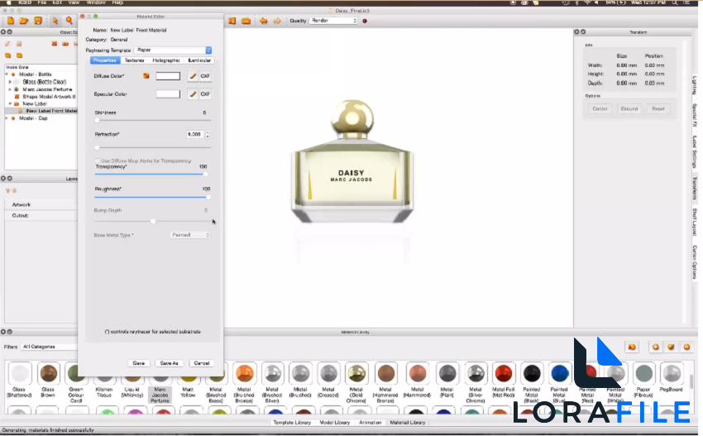Image resolution: width=703 pixels, height=436 pixels.
Task: Expand the Glass (Bottle Clear) tree node
Action: (10, 82)
